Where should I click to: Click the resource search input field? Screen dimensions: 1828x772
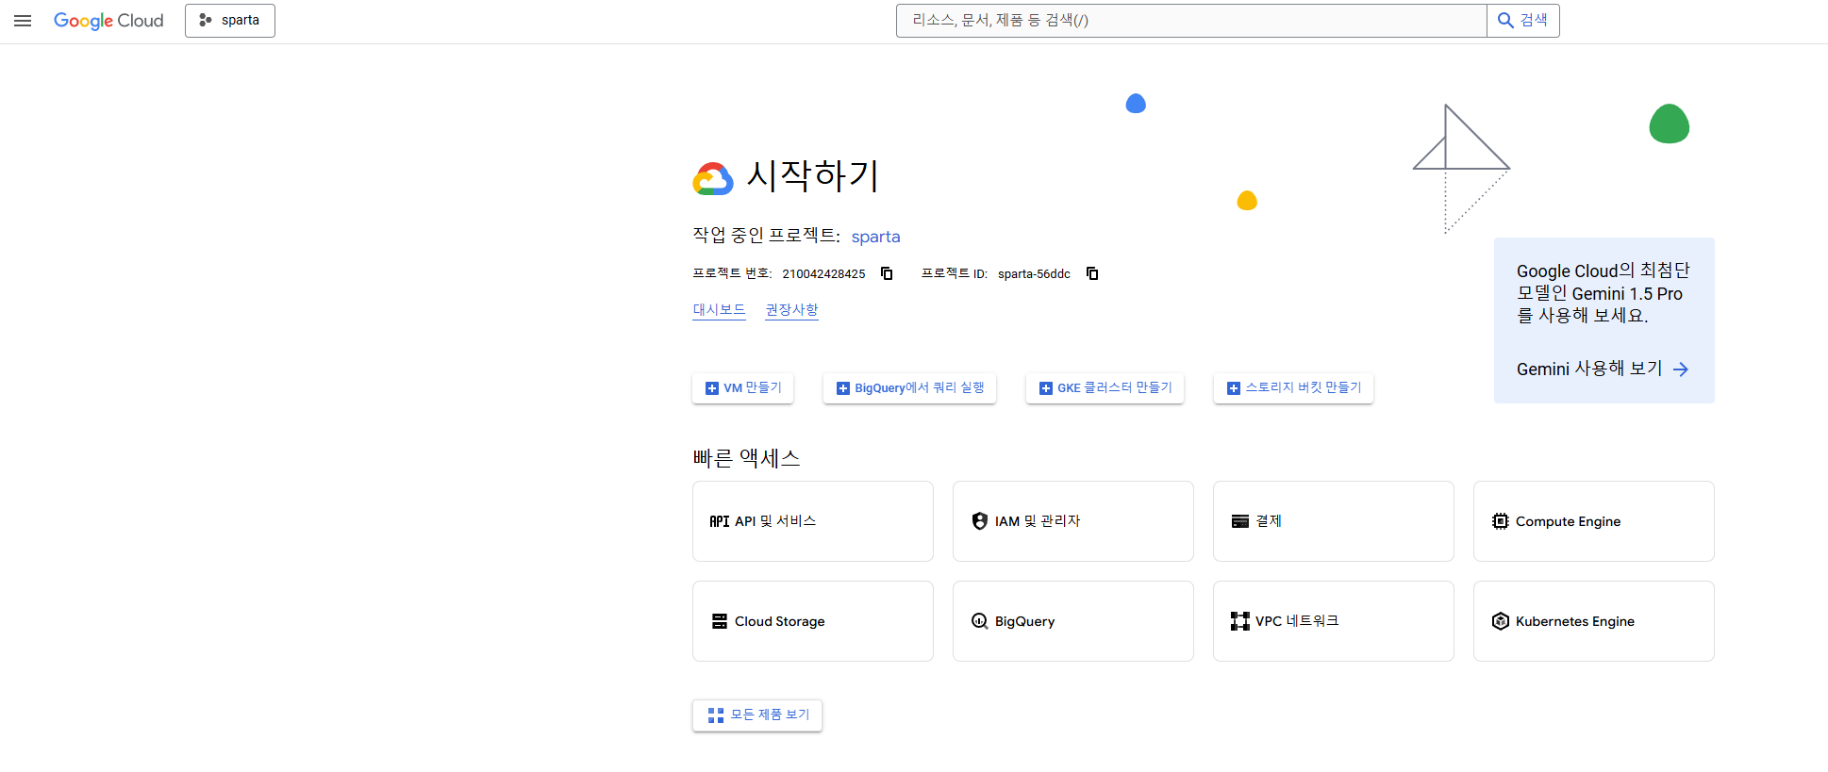point(1190,21)
